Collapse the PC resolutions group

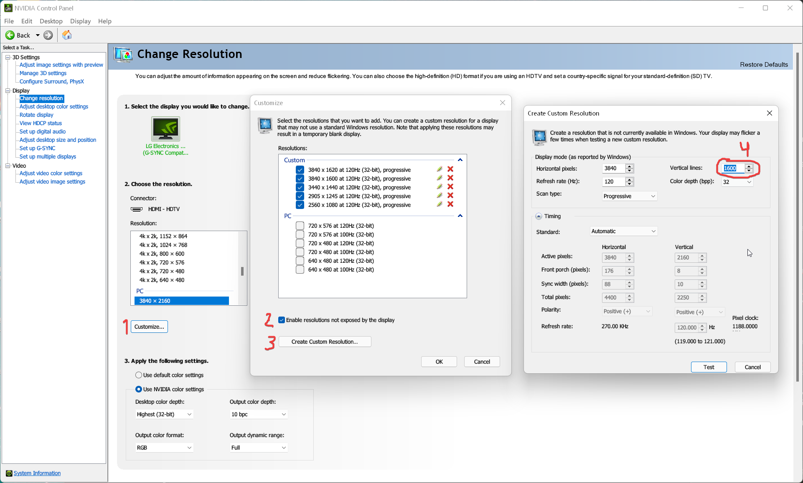click(460, 216)
